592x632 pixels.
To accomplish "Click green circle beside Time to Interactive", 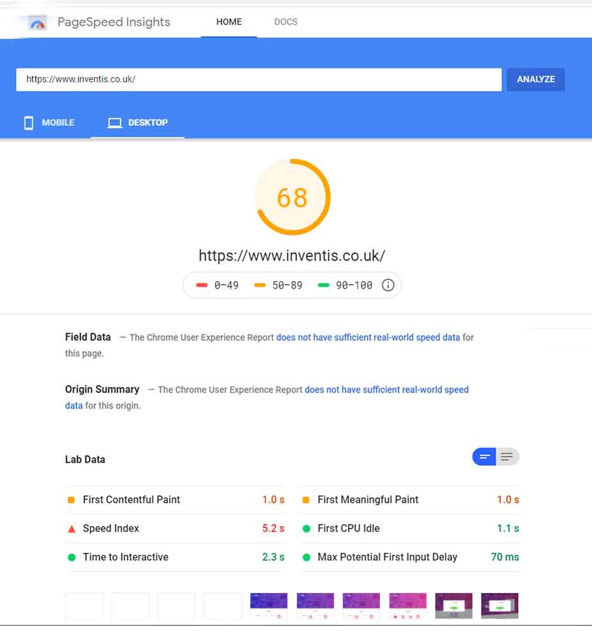I will (x=72, y=557).
